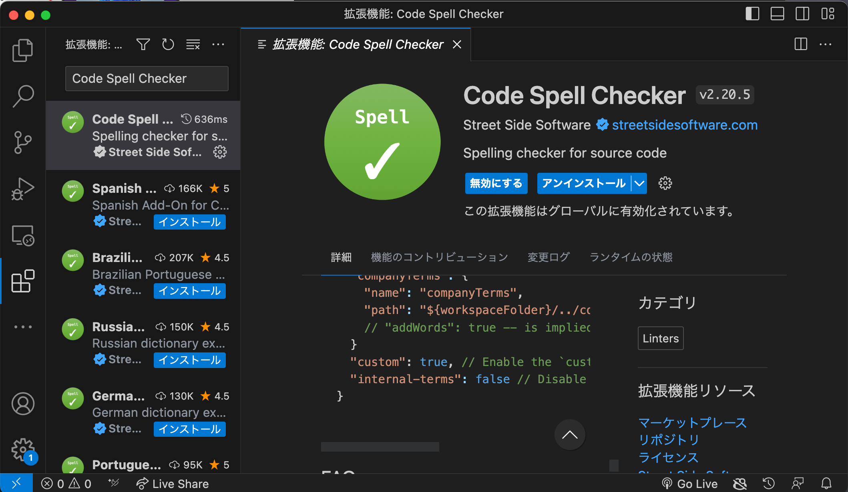Click the filter extensions funnel icon
This screenshot has width=848, height=492.
tap(143, 44)
